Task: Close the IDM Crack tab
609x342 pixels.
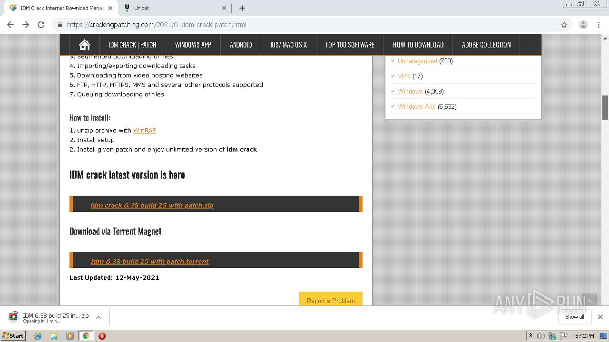Action: coord(110,8)
